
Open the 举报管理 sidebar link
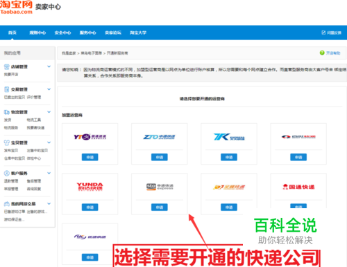pos(11,189)
